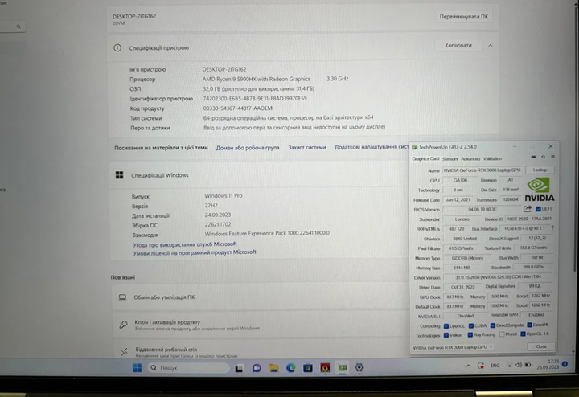Screen dimensions: 579x397
Task: Click the taskbar Пошук search box
Action: click(188, 368)
